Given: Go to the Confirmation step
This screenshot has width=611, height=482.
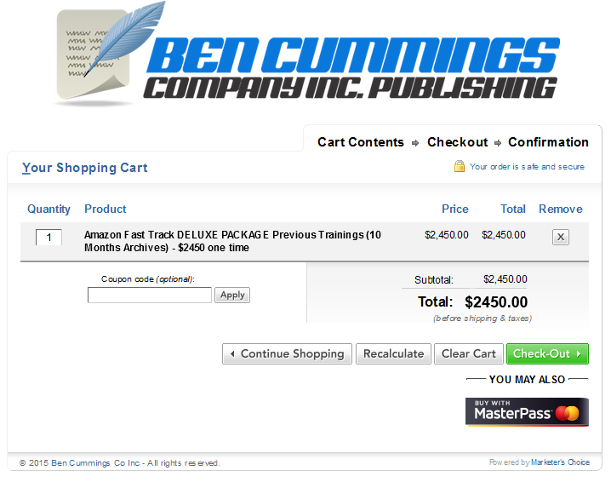Looking at the screenshot, I should [x=548, y=142].
